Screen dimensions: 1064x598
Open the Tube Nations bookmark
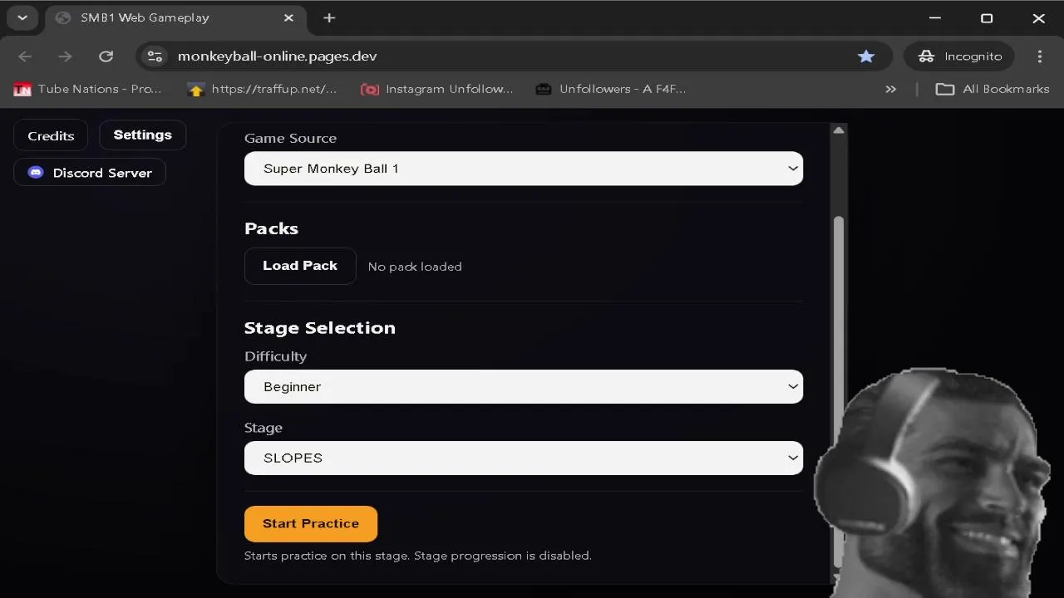87,89
